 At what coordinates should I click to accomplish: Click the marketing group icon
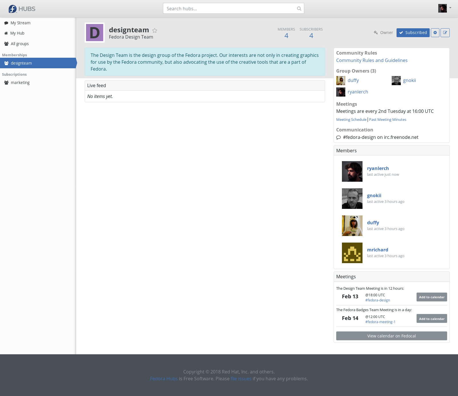6,83
